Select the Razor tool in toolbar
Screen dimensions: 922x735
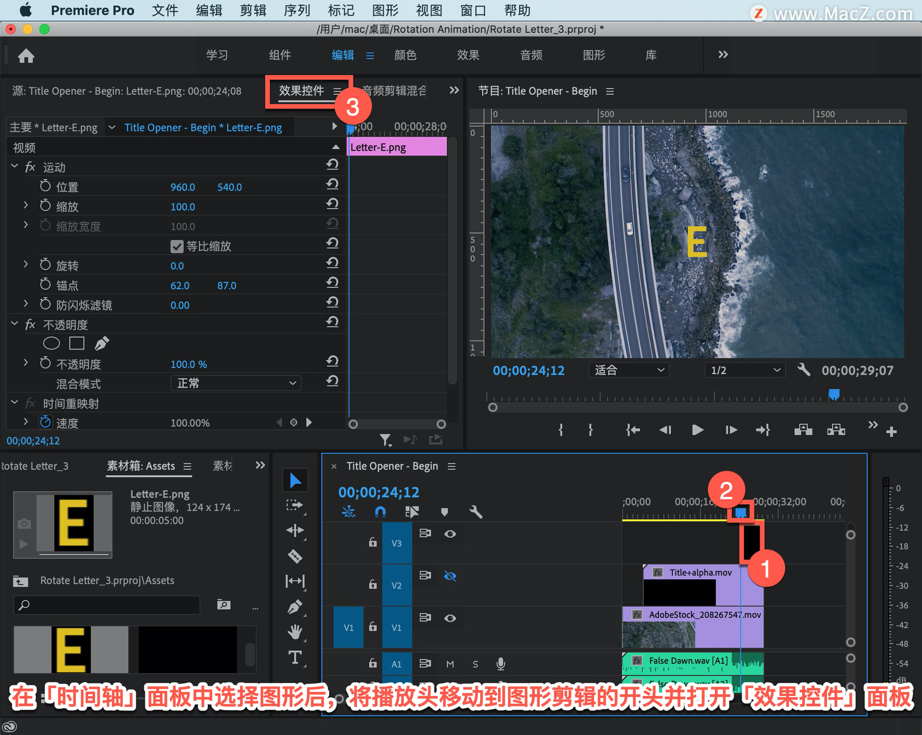click(295, 556)
